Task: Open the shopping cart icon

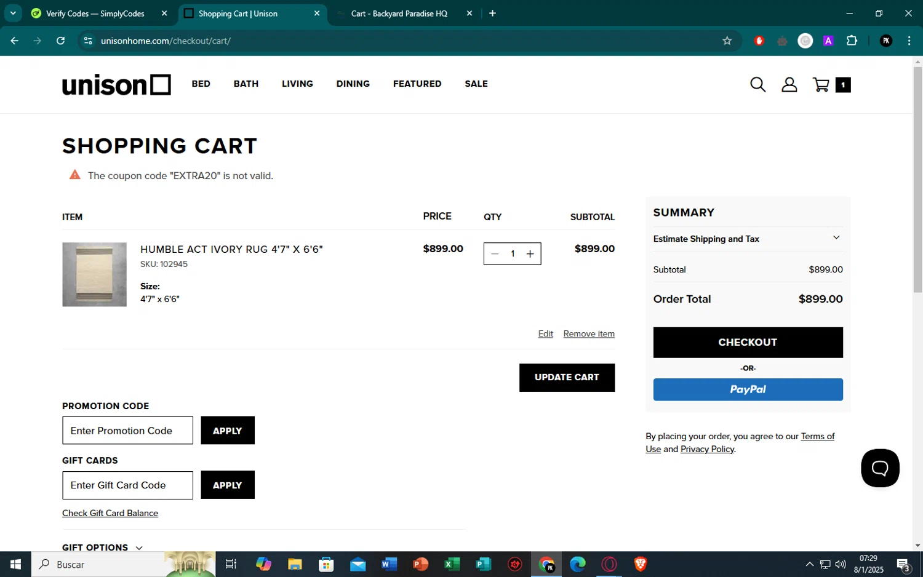Action: point(821,85)
